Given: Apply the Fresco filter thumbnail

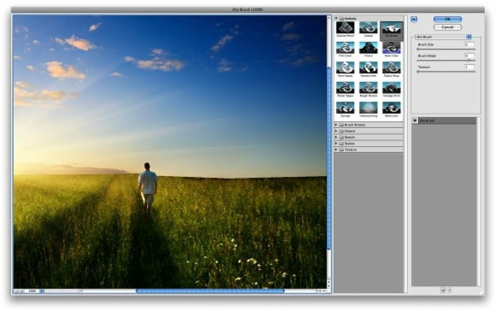Looking at the screenshot, I should click(368, 48).
